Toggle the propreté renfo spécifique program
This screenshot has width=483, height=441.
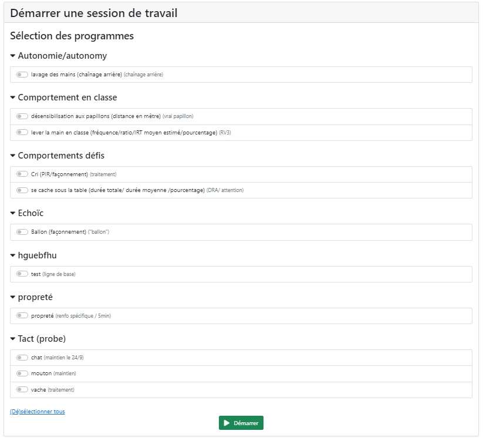[x=22, y=315]
